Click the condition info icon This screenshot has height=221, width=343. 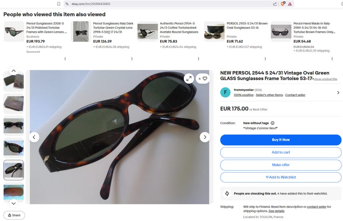273,123
